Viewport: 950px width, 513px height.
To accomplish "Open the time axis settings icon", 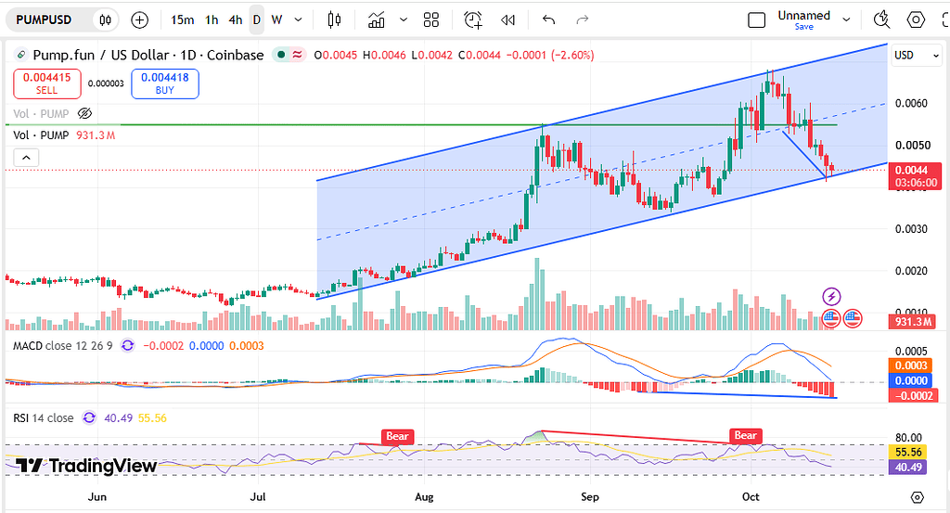I will [918, 497].
